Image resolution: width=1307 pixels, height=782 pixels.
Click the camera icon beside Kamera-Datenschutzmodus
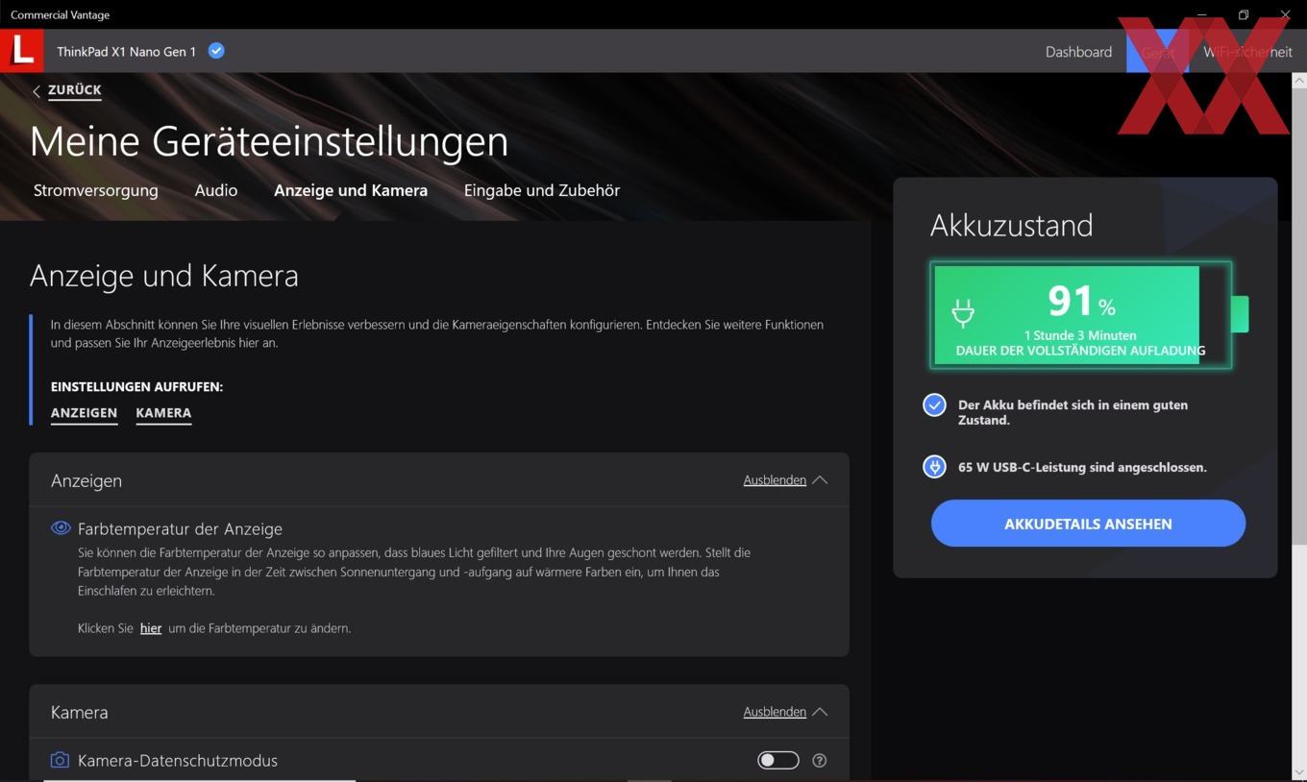(x=60, y=760)
